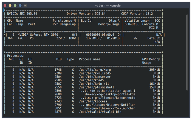The width and height of the screenshot is (192, 120).
Task: Click memory used value 1395MiB
Action: click(x=92, y=38)
